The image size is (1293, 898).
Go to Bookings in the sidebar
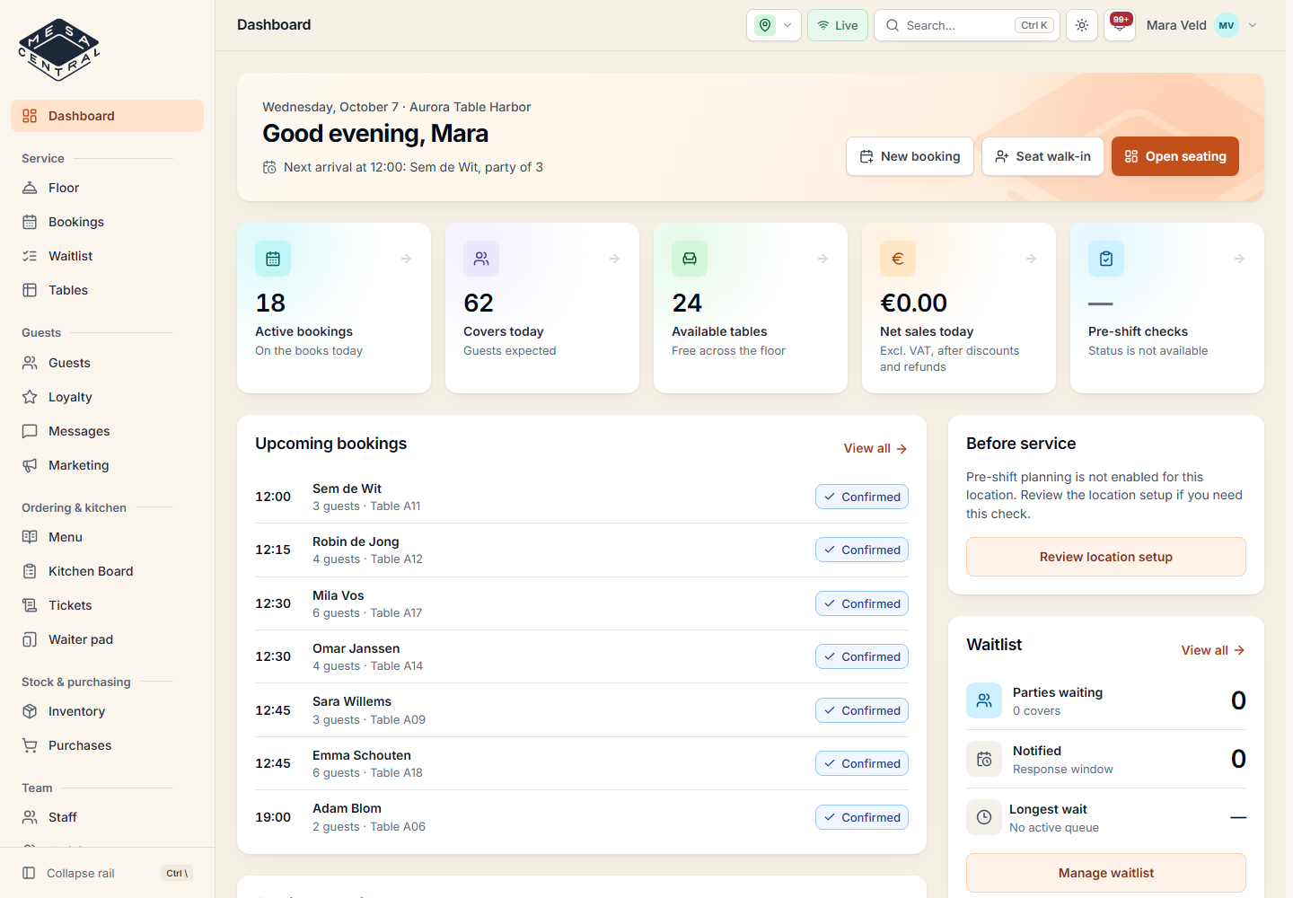click(107, 222)
